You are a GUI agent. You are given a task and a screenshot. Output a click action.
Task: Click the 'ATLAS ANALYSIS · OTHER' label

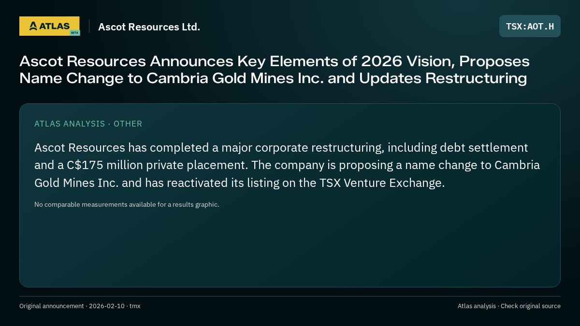point(88,124)
